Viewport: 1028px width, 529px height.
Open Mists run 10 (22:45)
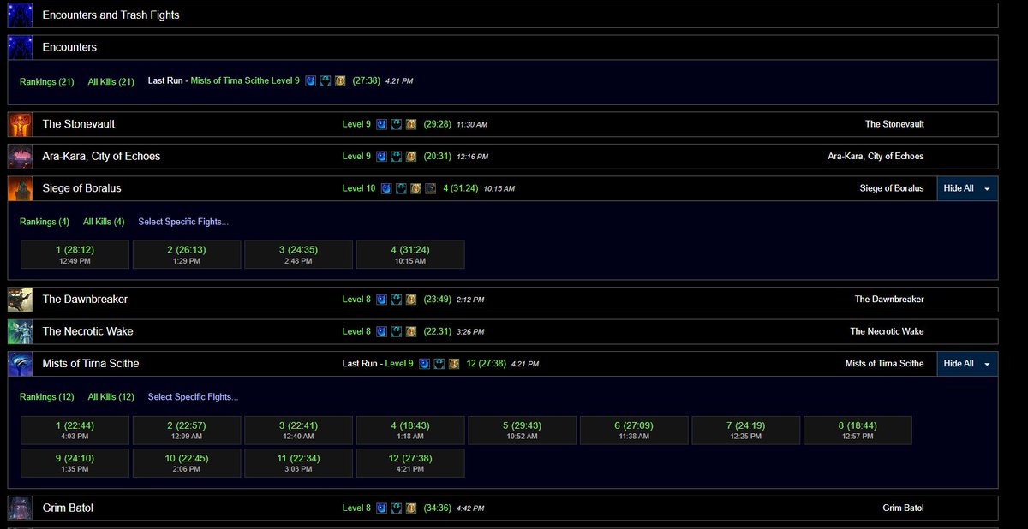[x=187, y=463]
